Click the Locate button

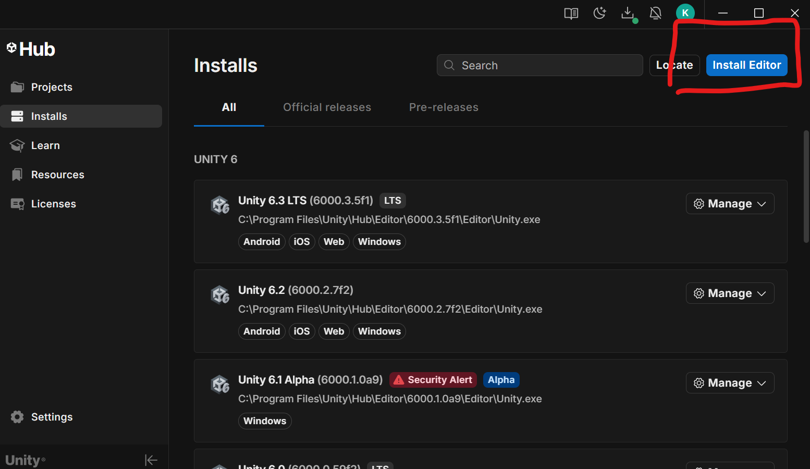point(674,65)
